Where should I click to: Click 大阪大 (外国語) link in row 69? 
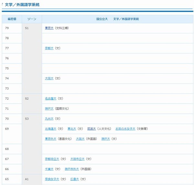[80, 139]
